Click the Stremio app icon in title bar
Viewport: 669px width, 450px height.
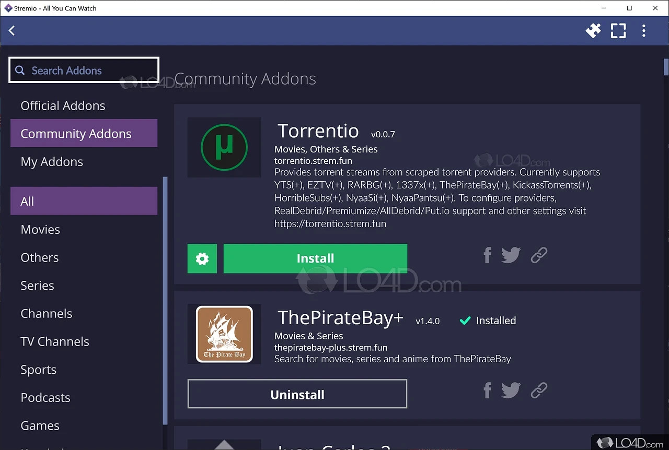coord(8,8)
